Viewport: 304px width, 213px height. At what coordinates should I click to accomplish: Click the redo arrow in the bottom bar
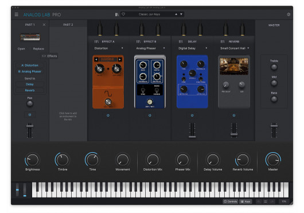point(272,202)
